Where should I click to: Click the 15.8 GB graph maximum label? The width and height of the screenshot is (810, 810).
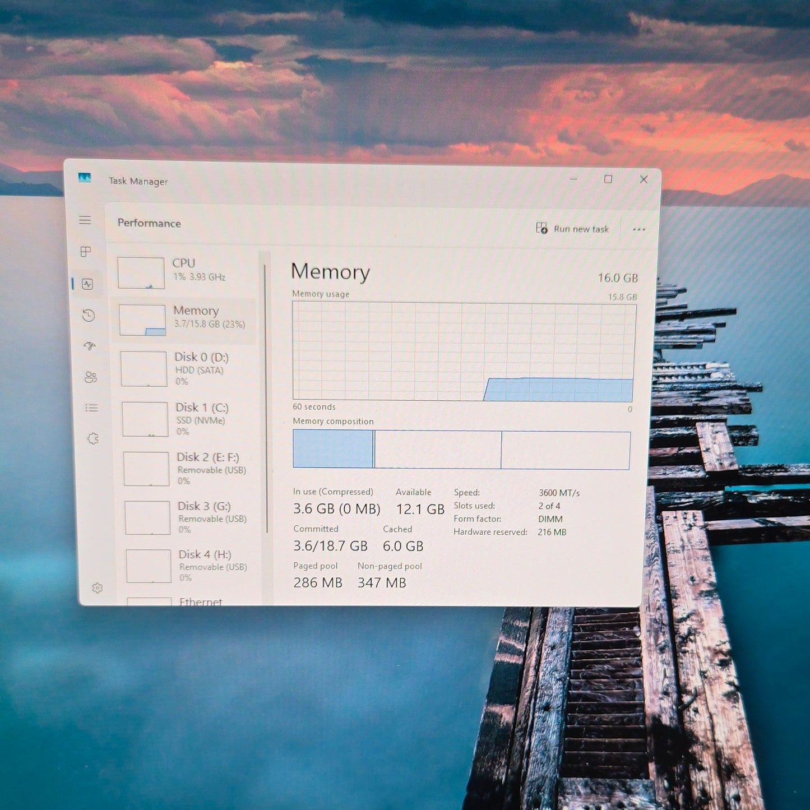(623, 297)
